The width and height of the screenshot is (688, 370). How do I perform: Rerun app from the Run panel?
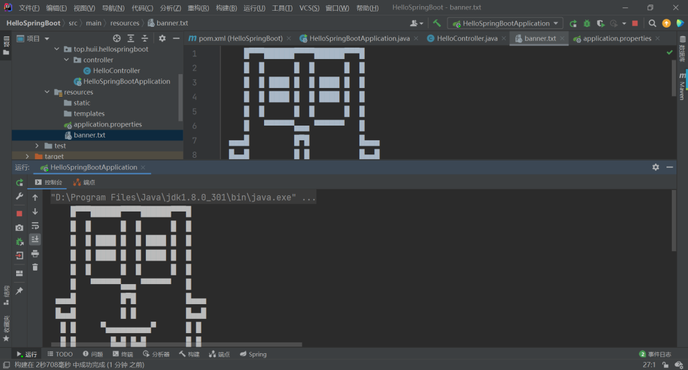(19, 183)
